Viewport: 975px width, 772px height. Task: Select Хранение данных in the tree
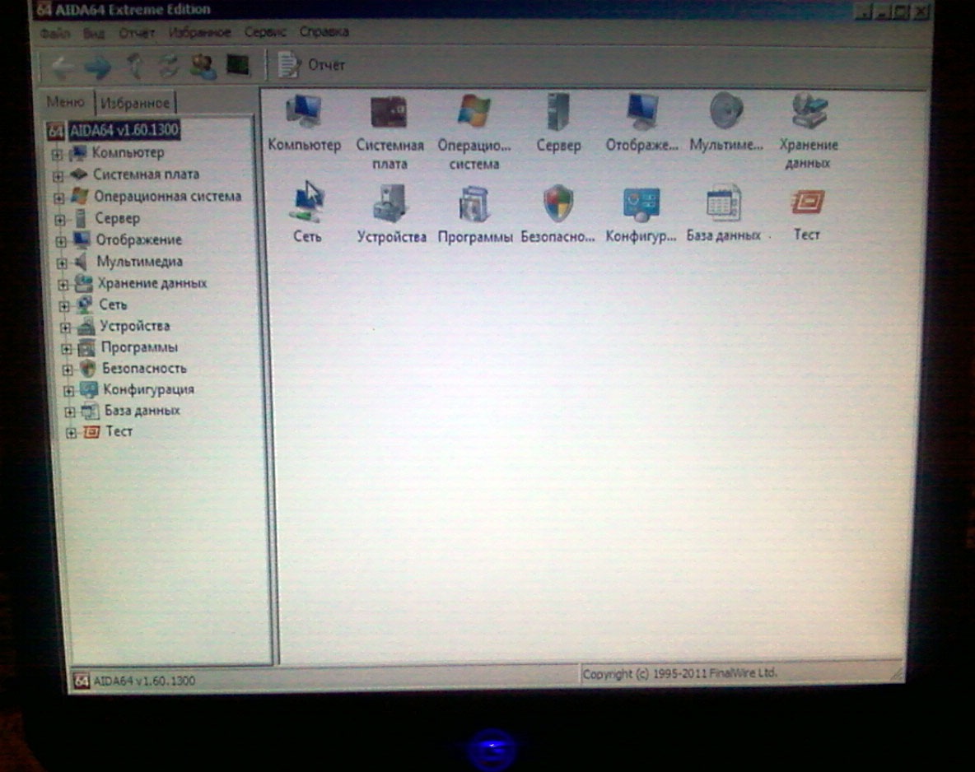pyautogui.click(x=152, y=283)
